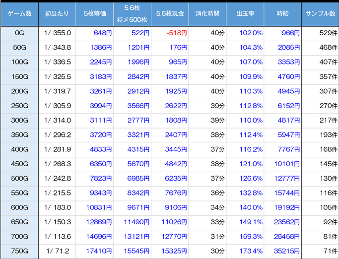The image size is (339, 259).
Task: Select the サンプル数 column header
Action: 320,14
